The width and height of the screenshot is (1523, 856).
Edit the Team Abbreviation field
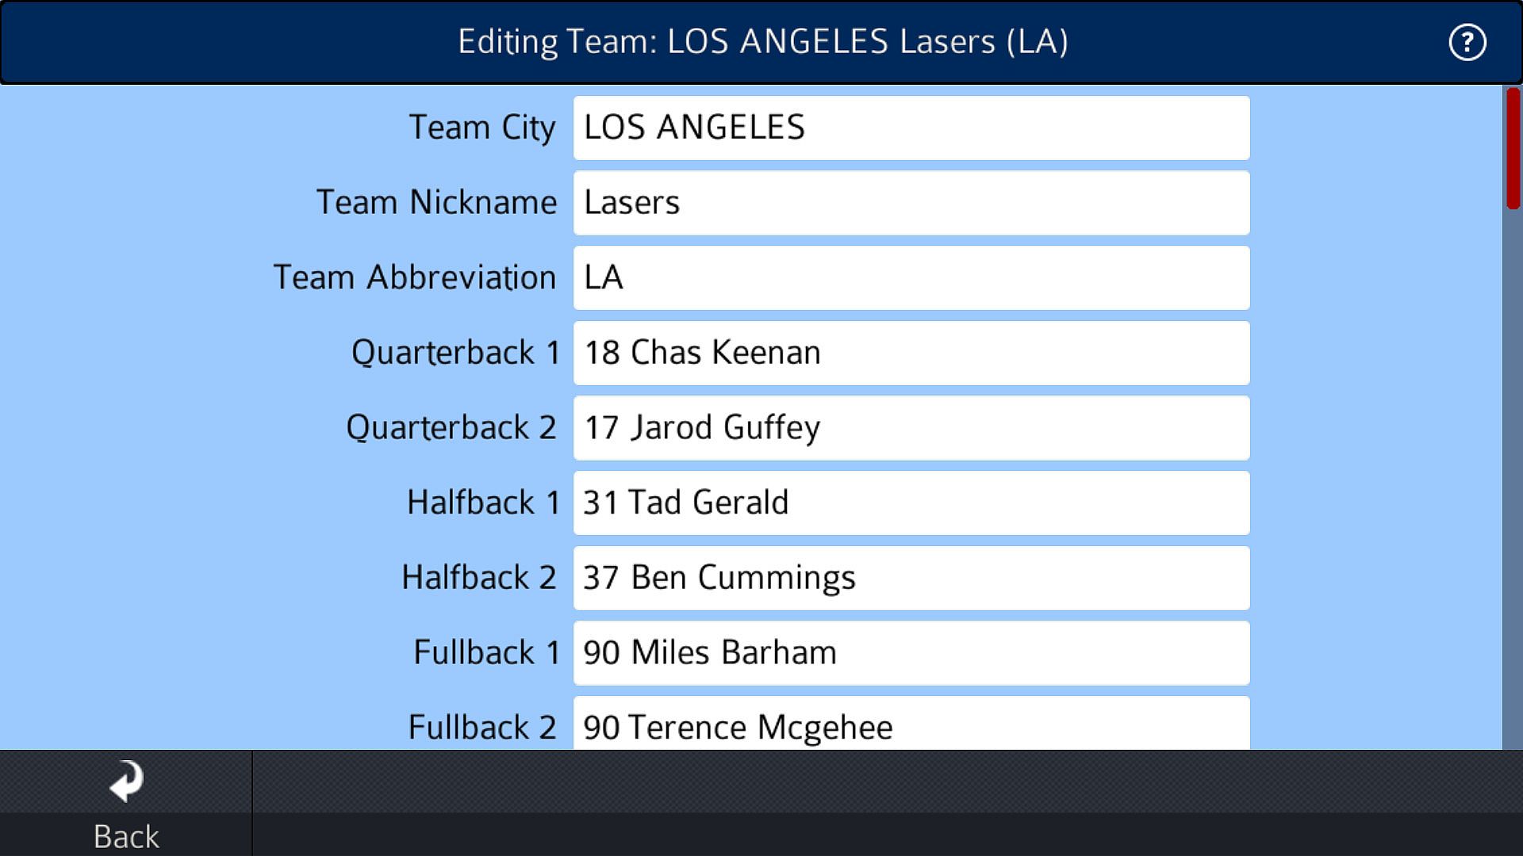tap(911, 277)
